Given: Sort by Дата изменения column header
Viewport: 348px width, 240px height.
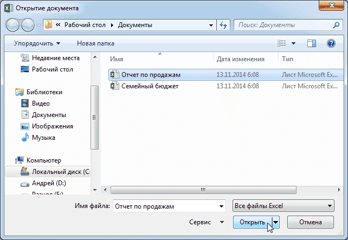Looking at the screenshot, I should 240,59.
